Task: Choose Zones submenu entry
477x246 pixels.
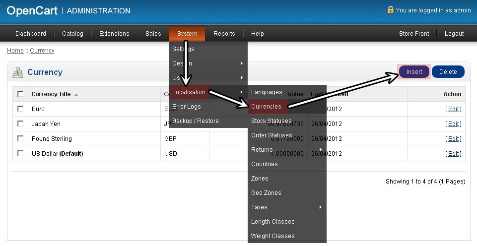Action: click(287, 178)
